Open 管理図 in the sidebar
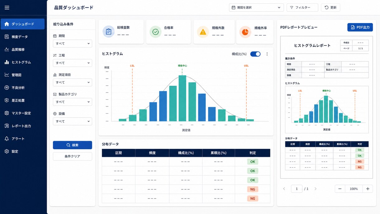Image resolution: width=380 pixels, height=214 pixels. [22, 75]
